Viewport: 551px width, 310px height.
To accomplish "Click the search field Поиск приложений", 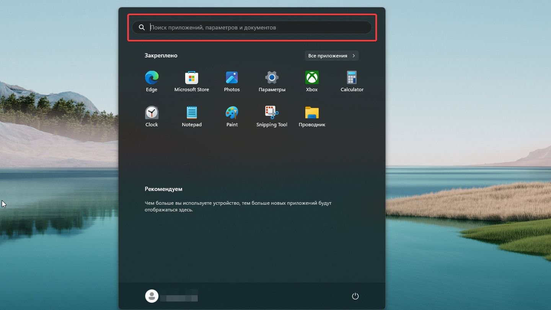I will pyautogui.click(x=252, y=28).
